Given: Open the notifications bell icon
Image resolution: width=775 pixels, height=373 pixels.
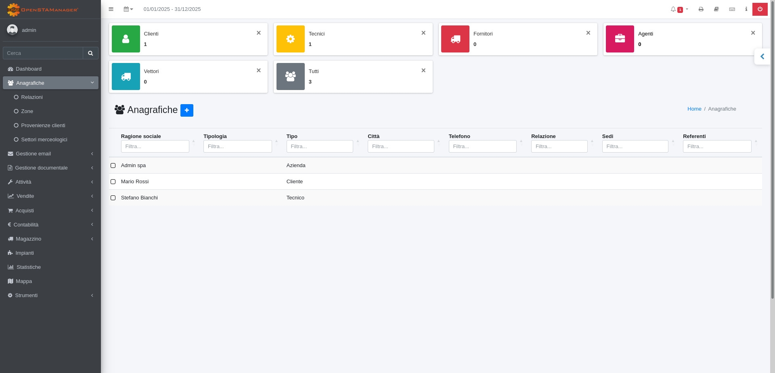Looking at the screenshot, I should point(673,9).
